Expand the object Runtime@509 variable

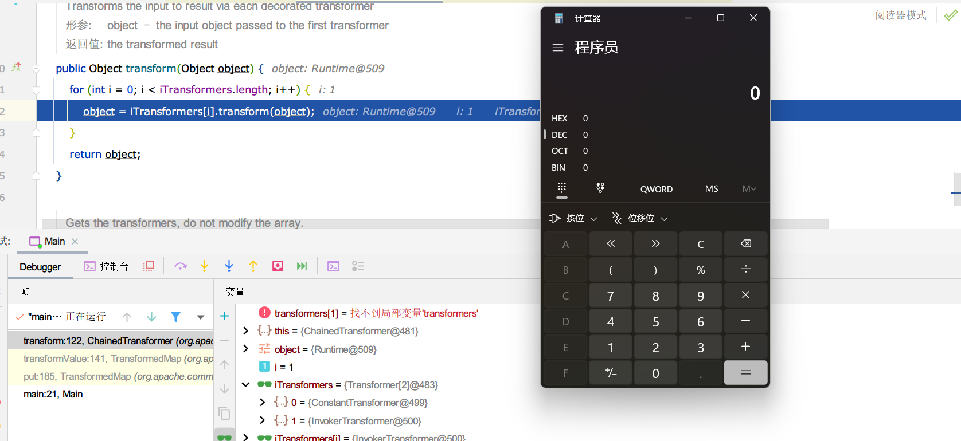point(246,349)
